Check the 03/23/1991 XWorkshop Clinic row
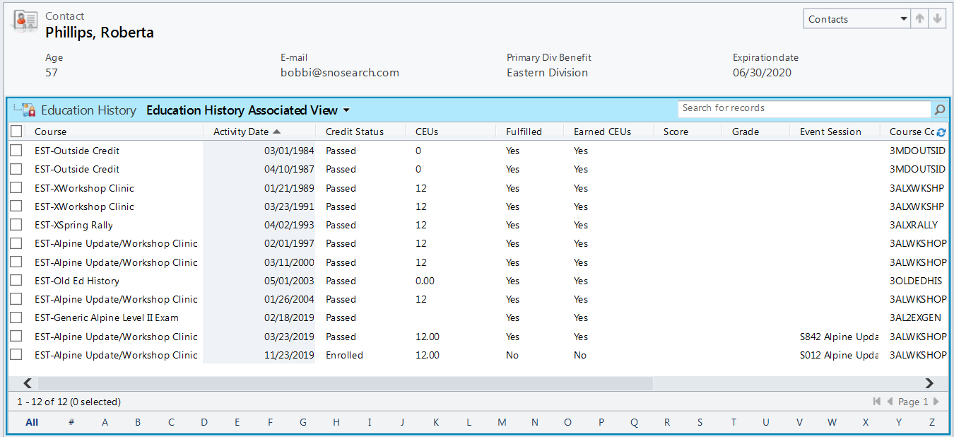 tap(16, 206)
